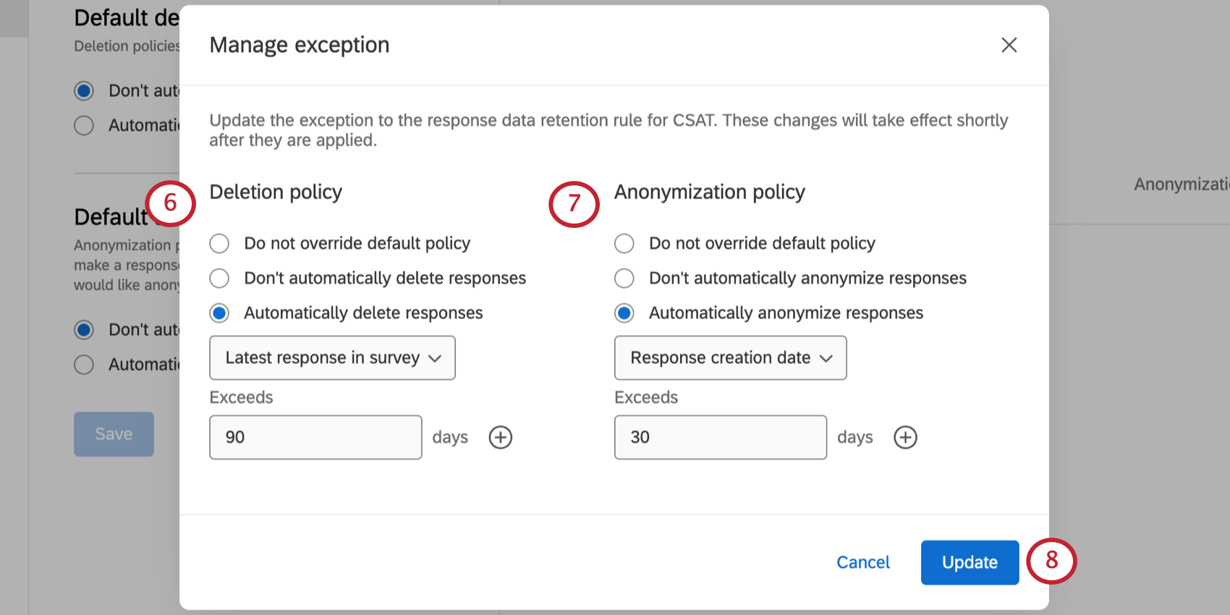Click the 30 days Exceeds input field
1230x615 pixels.
[720, 437]
